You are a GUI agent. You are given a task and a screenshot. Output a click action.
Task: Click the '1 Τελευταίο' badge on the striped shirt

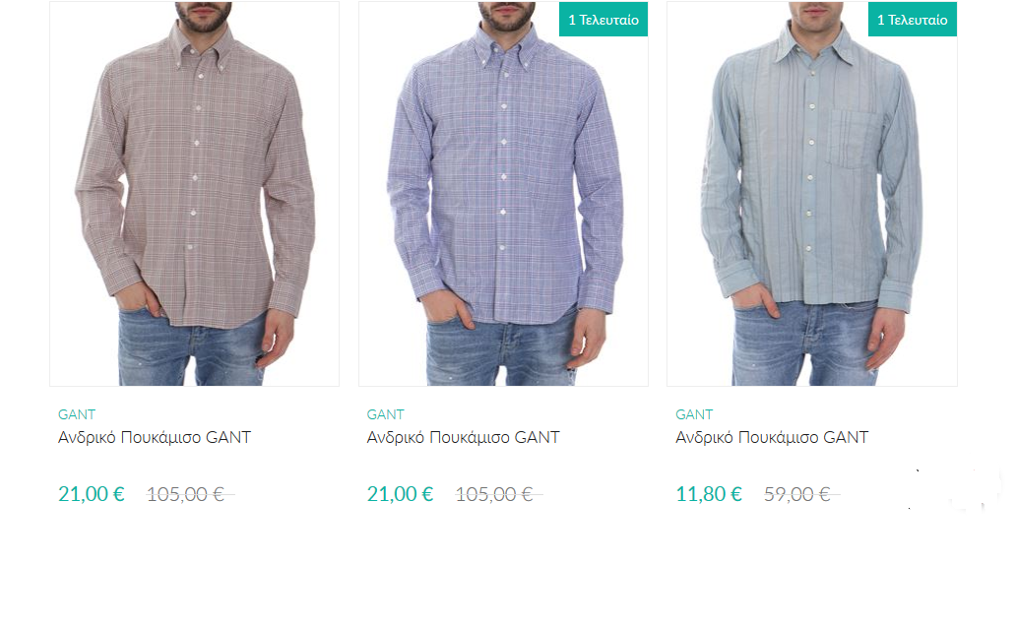(912, 20)
